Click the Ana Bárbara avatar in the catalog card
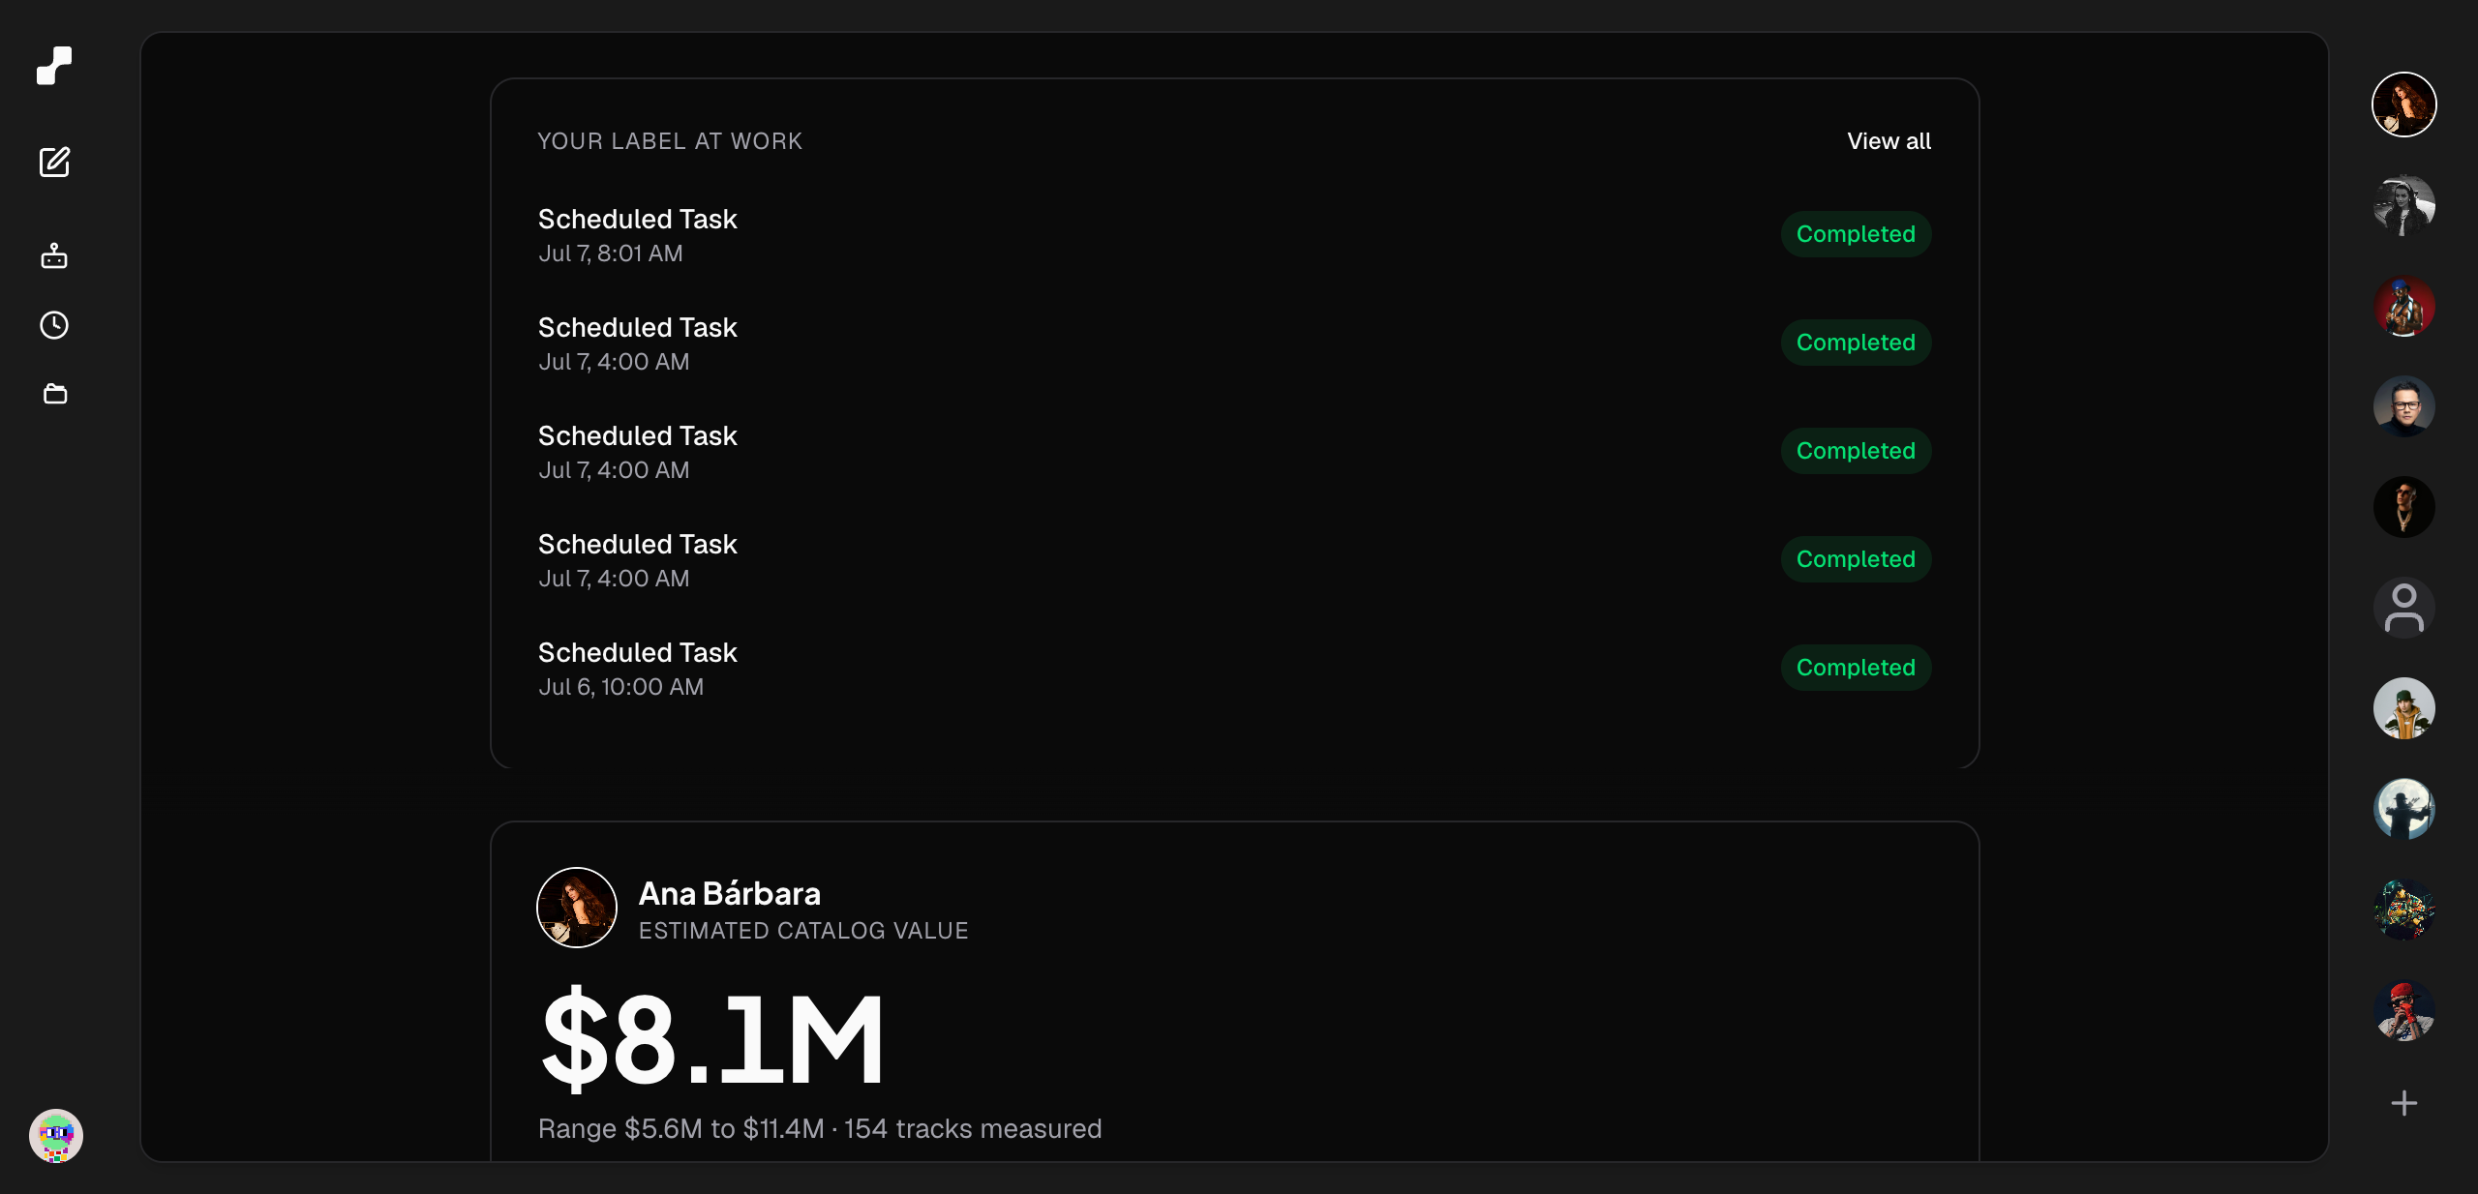Image resolution: width=2478 pixels, height=1194 pixels. point(577,908)
